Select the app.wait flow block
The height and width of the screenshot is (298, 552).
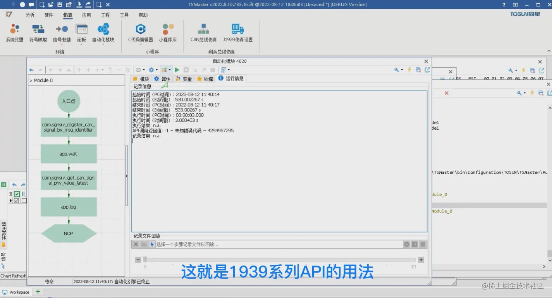[x=69, y=154]
